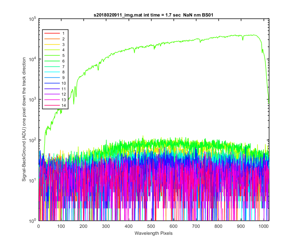Click legend entry label "1"

(63, 33)
